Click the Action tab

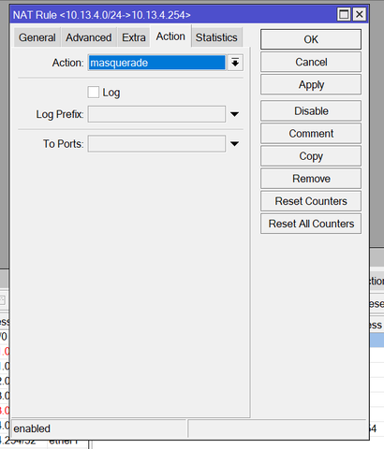click(170, 36)
